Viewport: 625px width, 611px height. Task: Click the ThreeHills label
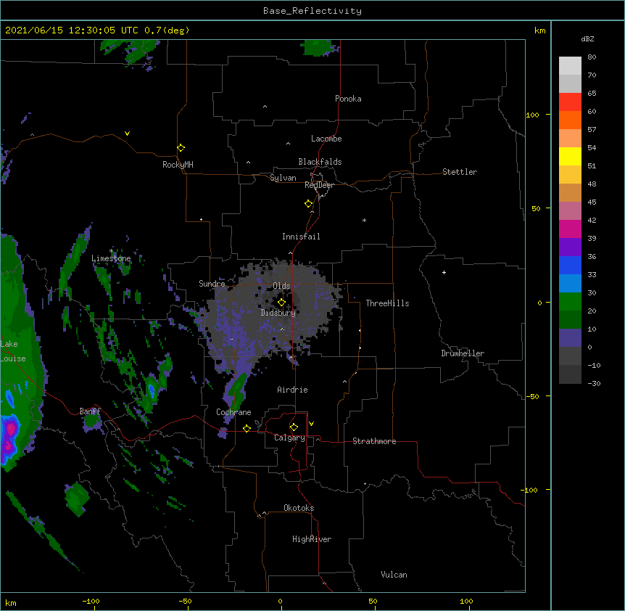tap(387, 303)
